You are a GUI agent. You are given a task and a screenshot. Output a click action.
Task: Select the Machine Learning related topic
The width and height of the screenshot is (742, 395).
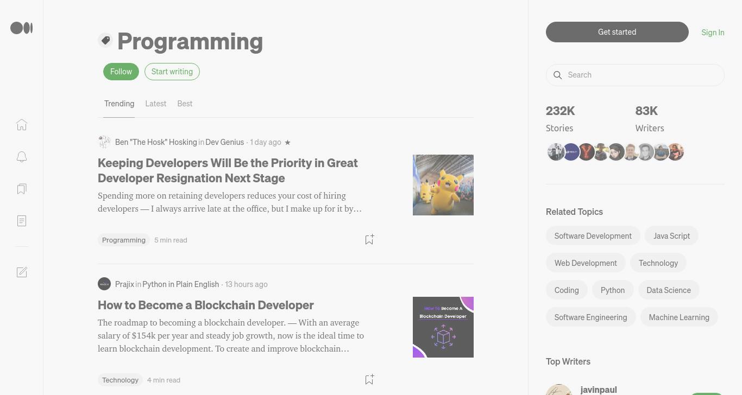[679, 317]
